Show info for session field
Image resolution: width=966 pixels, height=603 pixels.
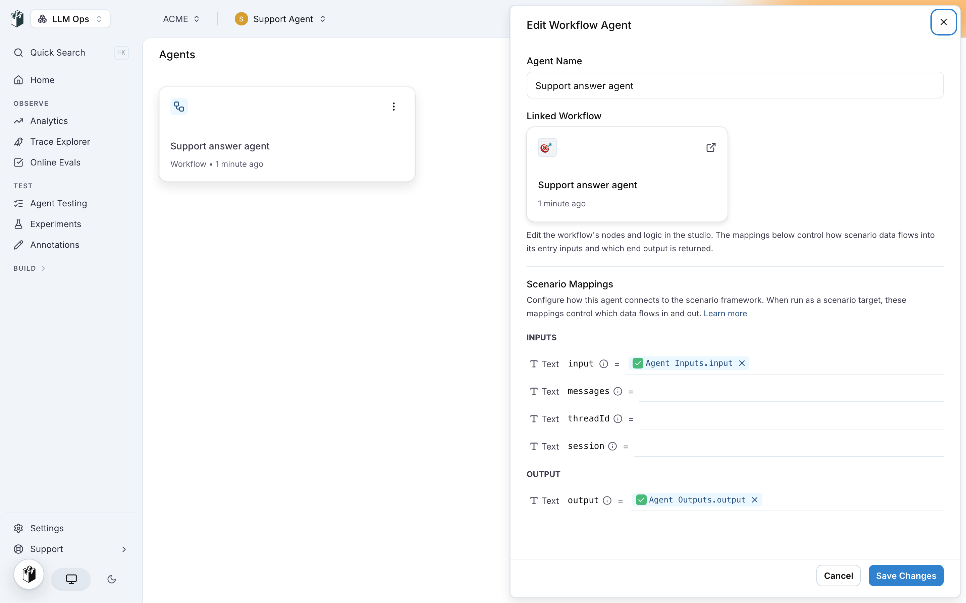(612, 446)
